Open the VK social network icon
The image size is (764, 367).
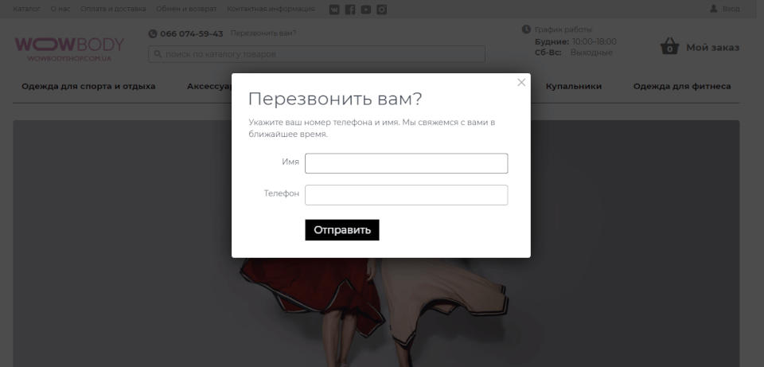(x=334, y=10)
